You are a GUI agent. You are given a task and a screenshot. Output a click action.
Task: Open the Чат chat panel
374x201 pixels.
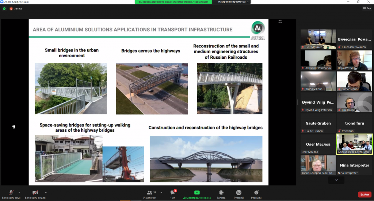click(173, 194)
